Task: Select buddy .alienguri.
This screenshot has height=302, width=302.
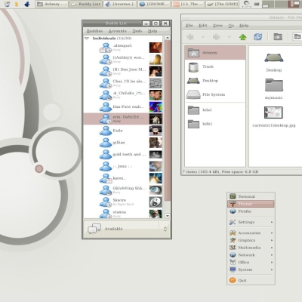Action: click(123, 48)
